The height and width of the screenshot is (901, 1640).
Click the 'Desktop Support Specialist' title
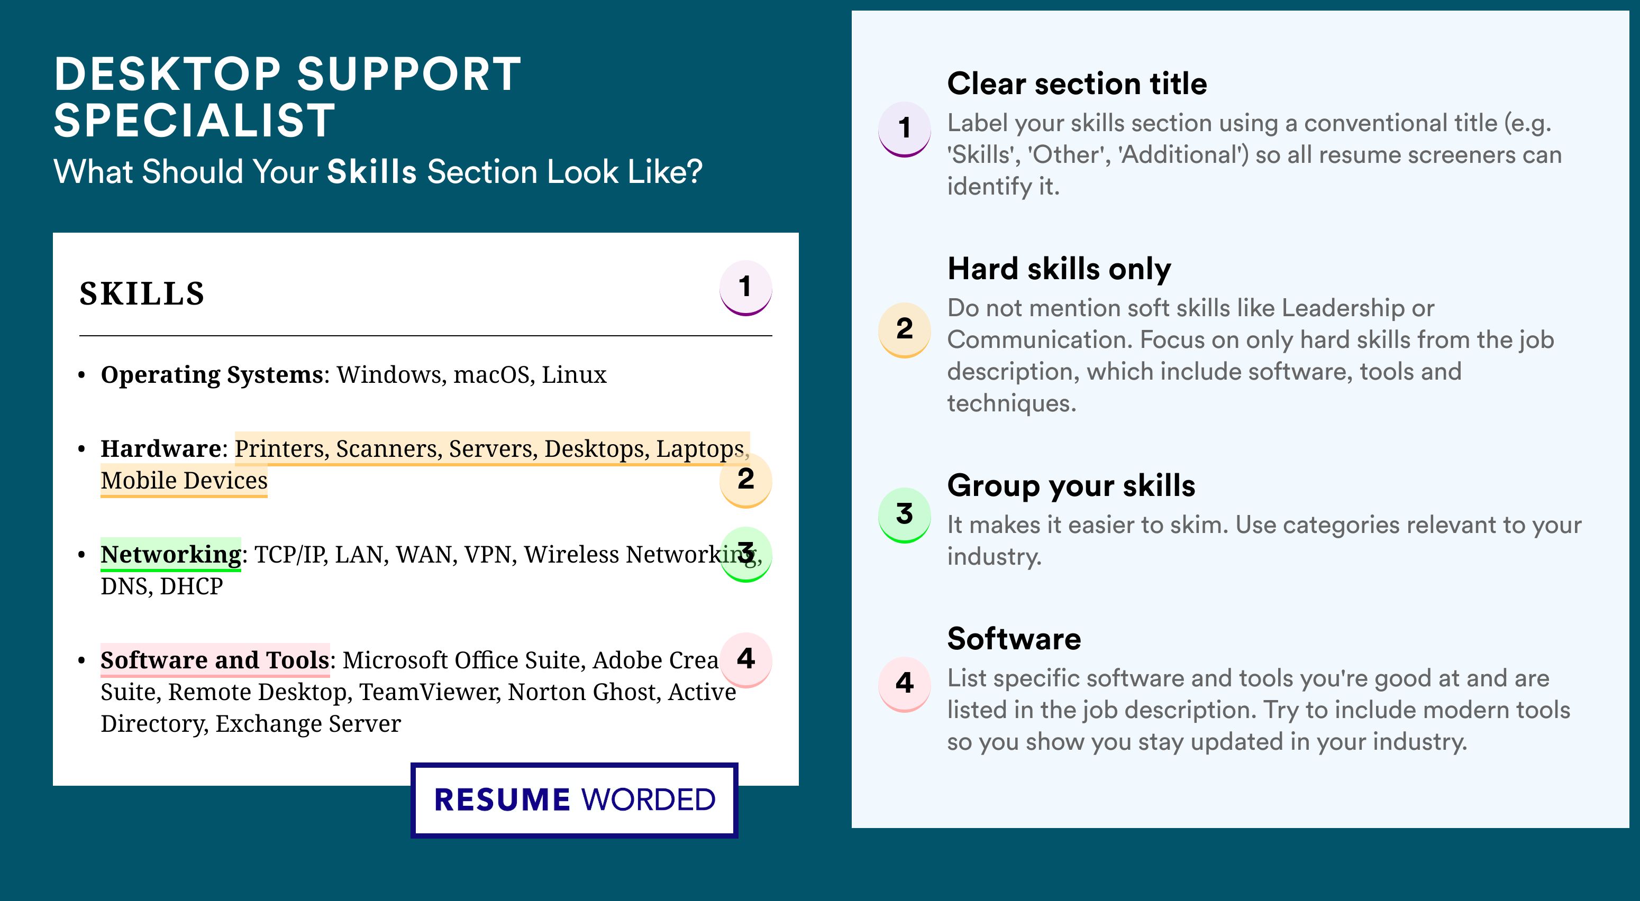pyautogui.click(x=288, y=97)
